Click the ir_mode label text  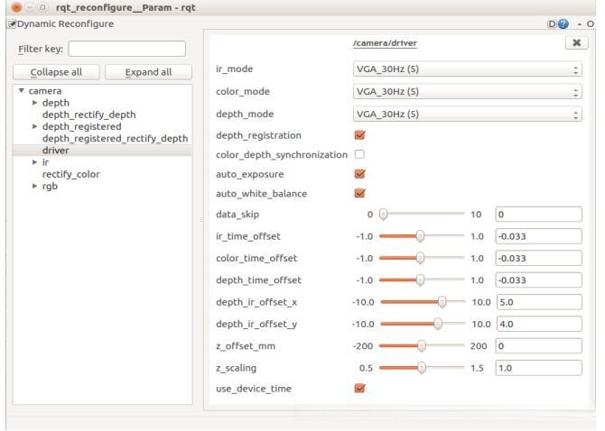click(x=234, y=69)
